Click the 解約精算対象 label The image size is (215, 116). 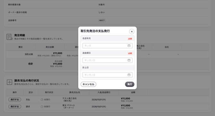(x=14, y=5)
